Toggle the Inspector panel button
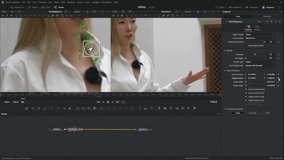Viewport: 284px width, 160px height. (x=268, y=8)
